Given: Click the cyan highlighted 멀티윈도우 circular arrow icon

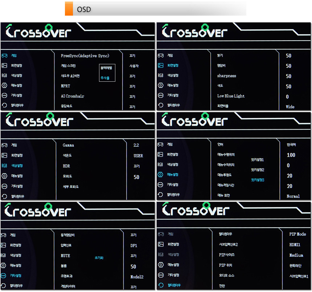Looking at the screenshot, I should coord(161,285).
